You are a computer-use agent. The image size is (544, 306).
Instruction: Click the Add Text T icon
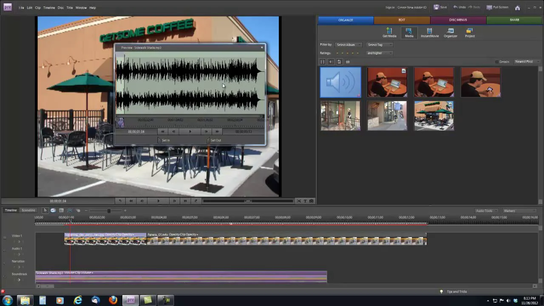(x=305, y=201)
